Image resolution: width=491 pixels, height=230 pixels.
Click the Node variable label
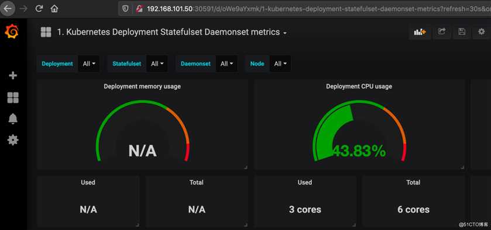tap(257, 64)
